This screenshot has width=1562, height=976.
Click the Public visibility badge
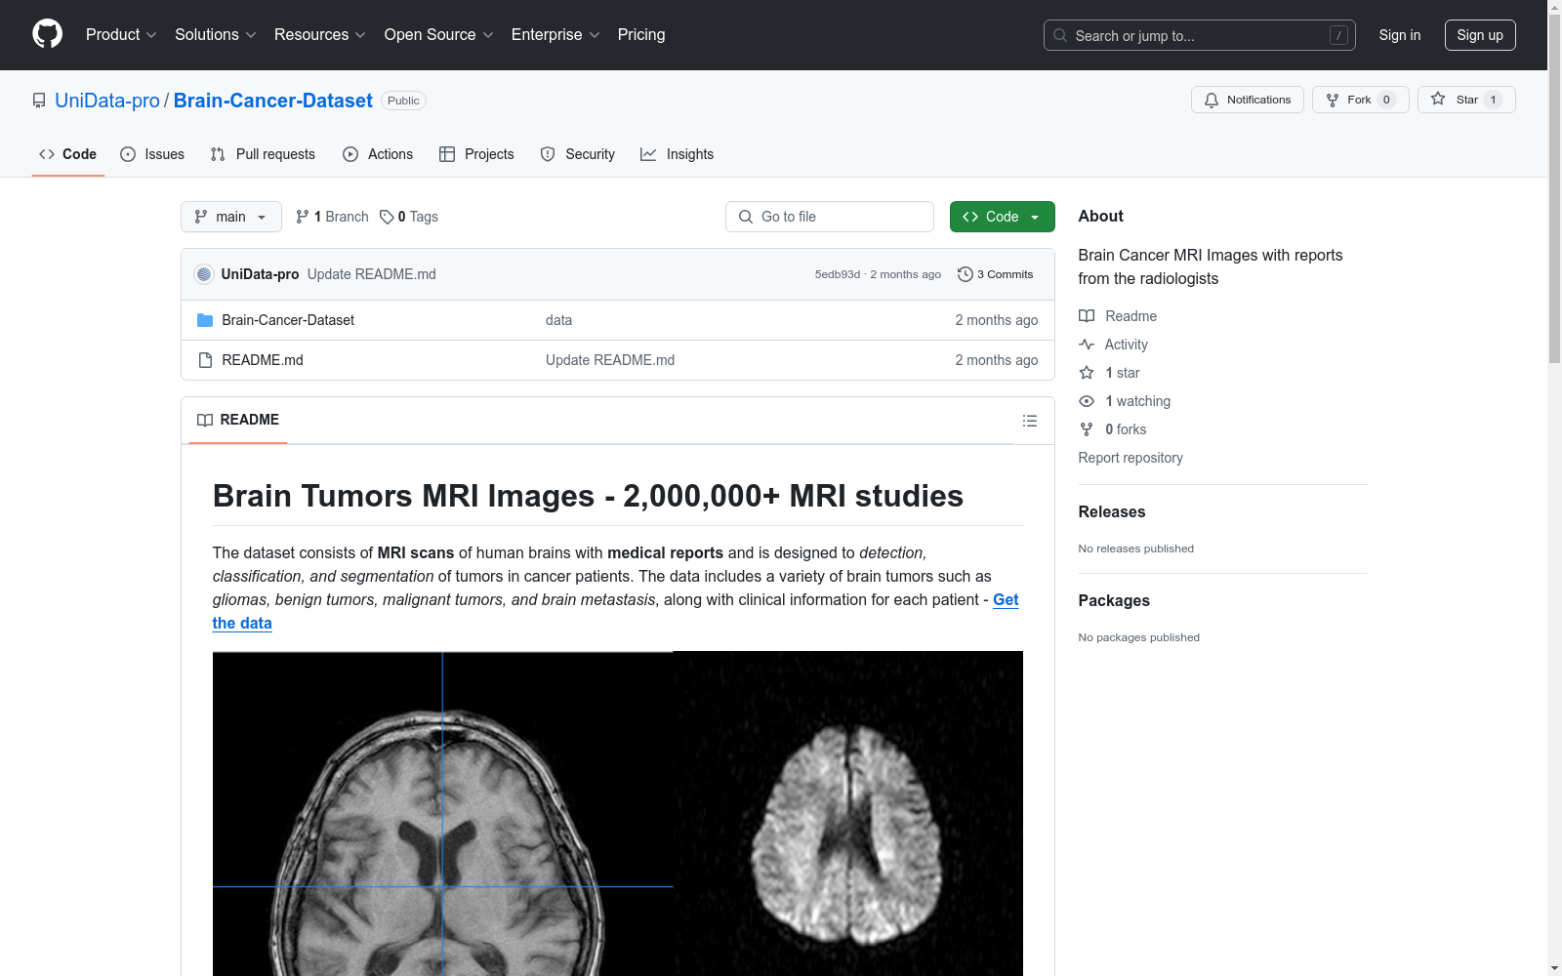coord(403,101)
